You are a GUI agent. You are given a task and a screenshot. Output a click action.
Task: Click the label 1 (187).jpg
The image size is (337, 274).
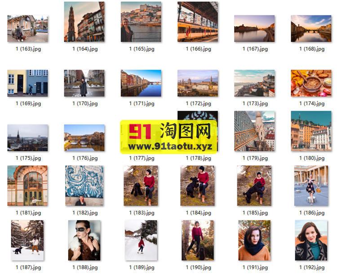(28, 267)
